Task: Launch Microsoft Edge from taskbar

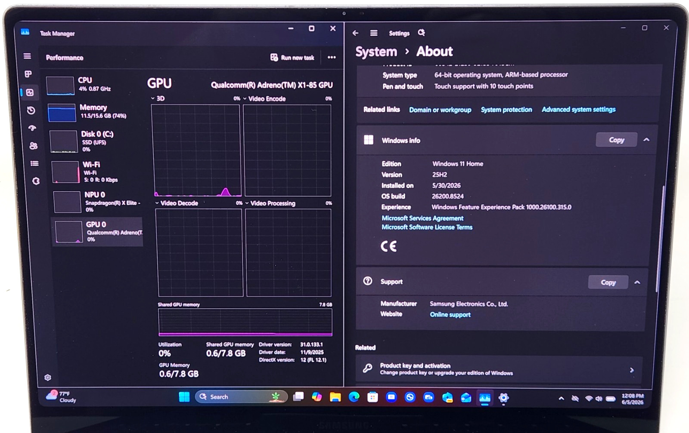Action: pyautogui.click(x=354, y=397)
